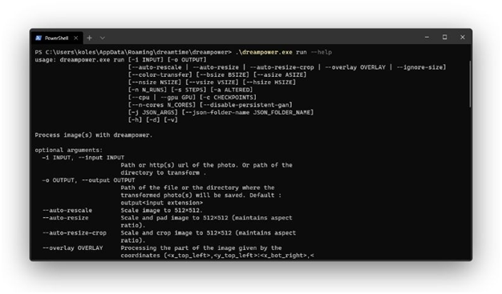Click the .\dreampower.exe command text
This screenshot has height=294, width=502.
pos(264,52)
